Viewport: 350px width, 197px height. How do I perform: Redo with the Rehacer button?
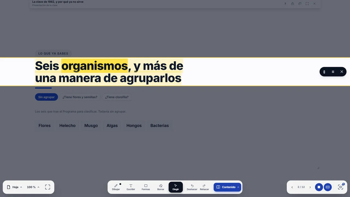click(204, 187)
